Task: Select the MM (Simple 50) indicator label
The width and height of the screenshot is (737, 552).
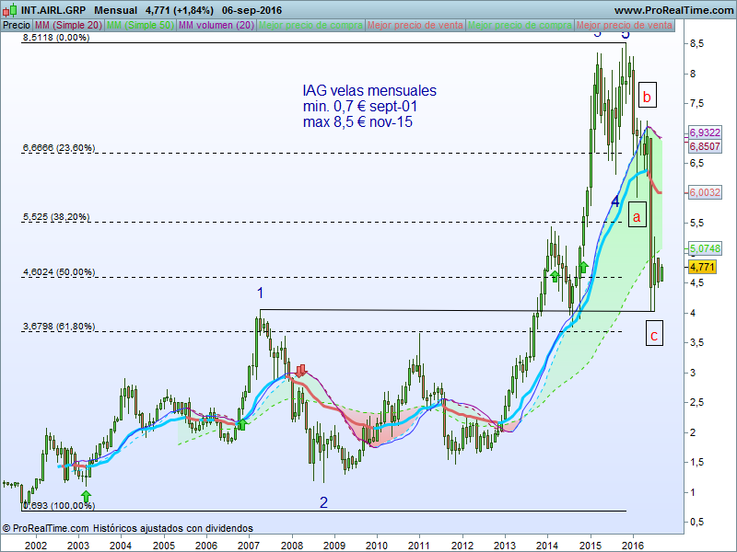Action: 140,26
